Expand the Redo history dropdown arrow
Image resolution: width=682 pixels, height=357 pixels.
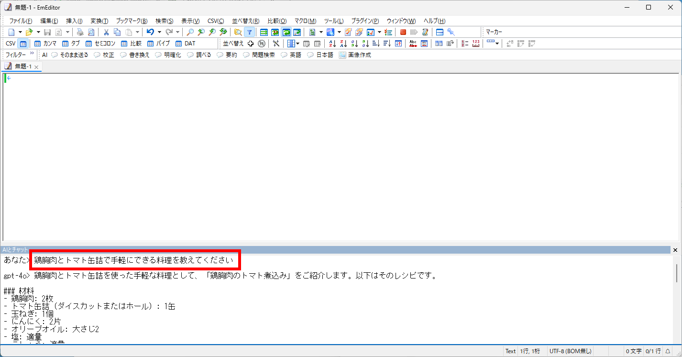[x=178, y=32]
